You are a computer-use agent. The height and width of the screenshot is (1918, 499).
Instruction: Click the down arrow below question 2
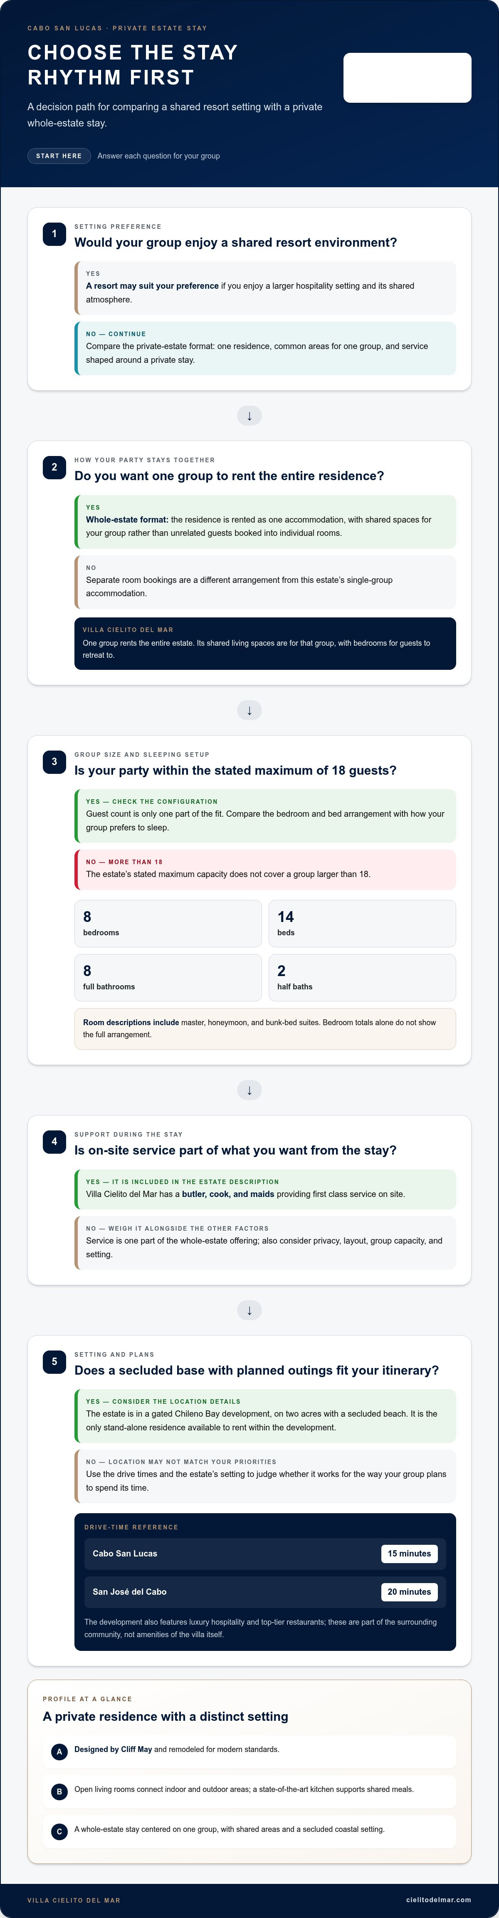coord(249,711)
